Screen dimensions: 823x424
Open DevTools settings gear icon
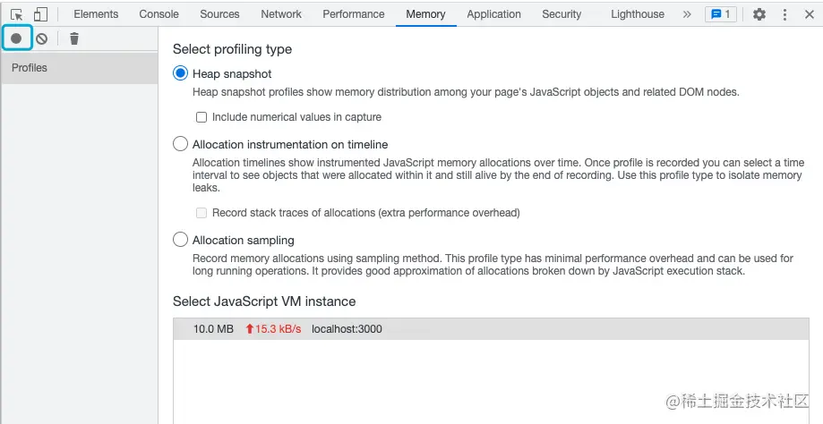click(759, 14)
